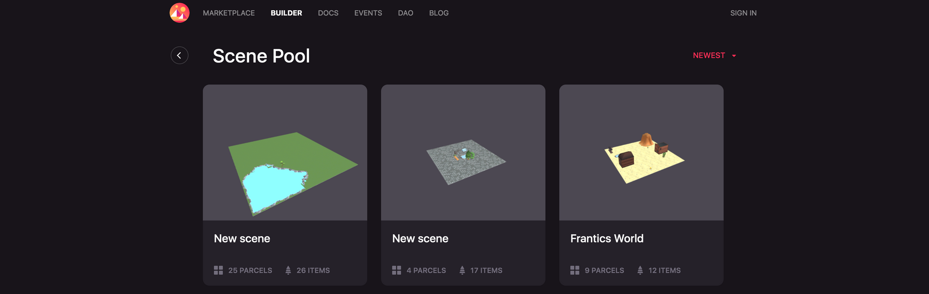Click the Frantics World title
The height and width of the screenshot is (294, 929).
click(x=607, y=238)
